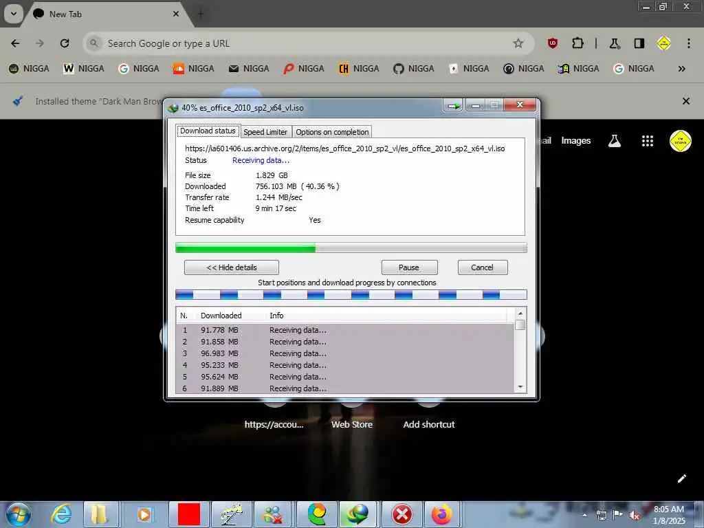Viewport: 704px width, 528px height.
Task: Open the muted volume tray icon
Action: tap(634, 514)
